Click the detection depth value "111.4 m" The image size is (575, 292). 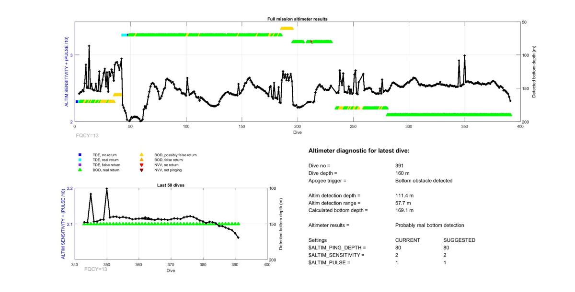click(405, 195)
